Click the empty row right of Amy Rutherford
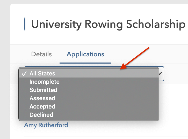The height and width of the screenshot is (139, 188). [129, 125]
